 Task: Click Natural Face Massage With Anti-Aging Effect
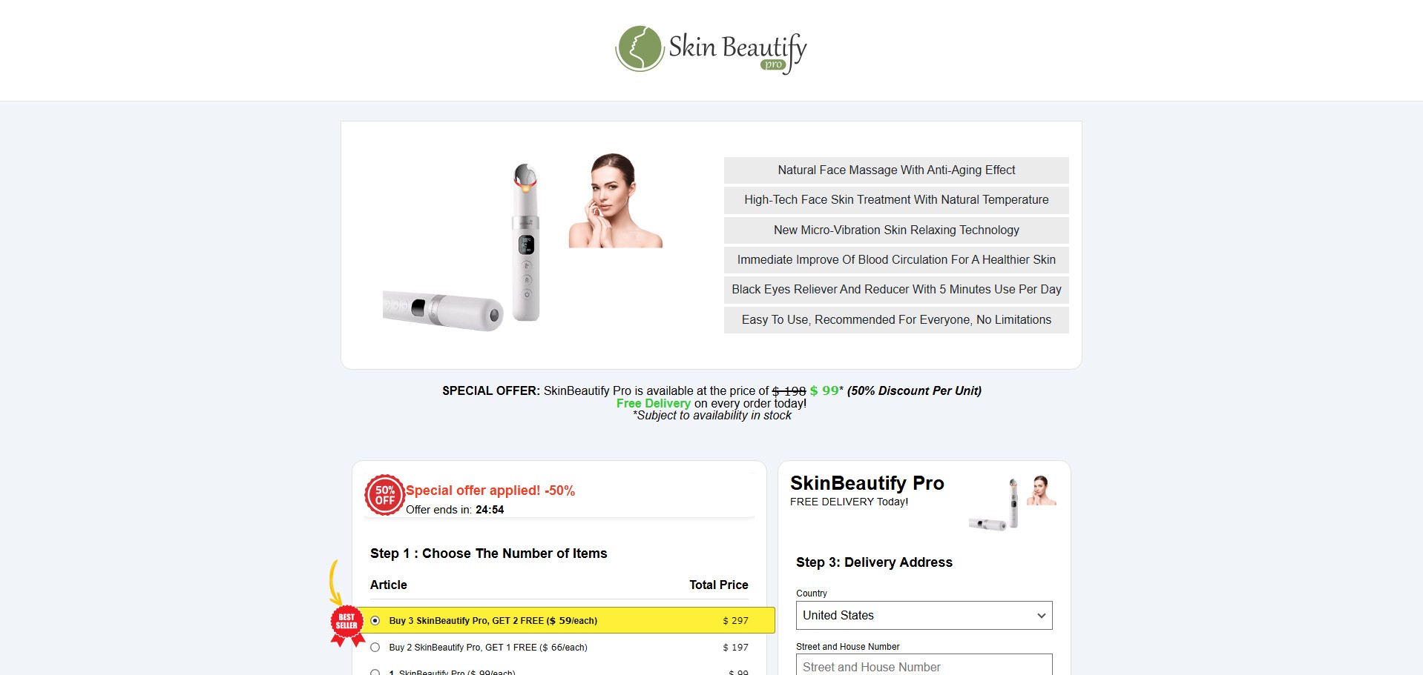[896, 170]
